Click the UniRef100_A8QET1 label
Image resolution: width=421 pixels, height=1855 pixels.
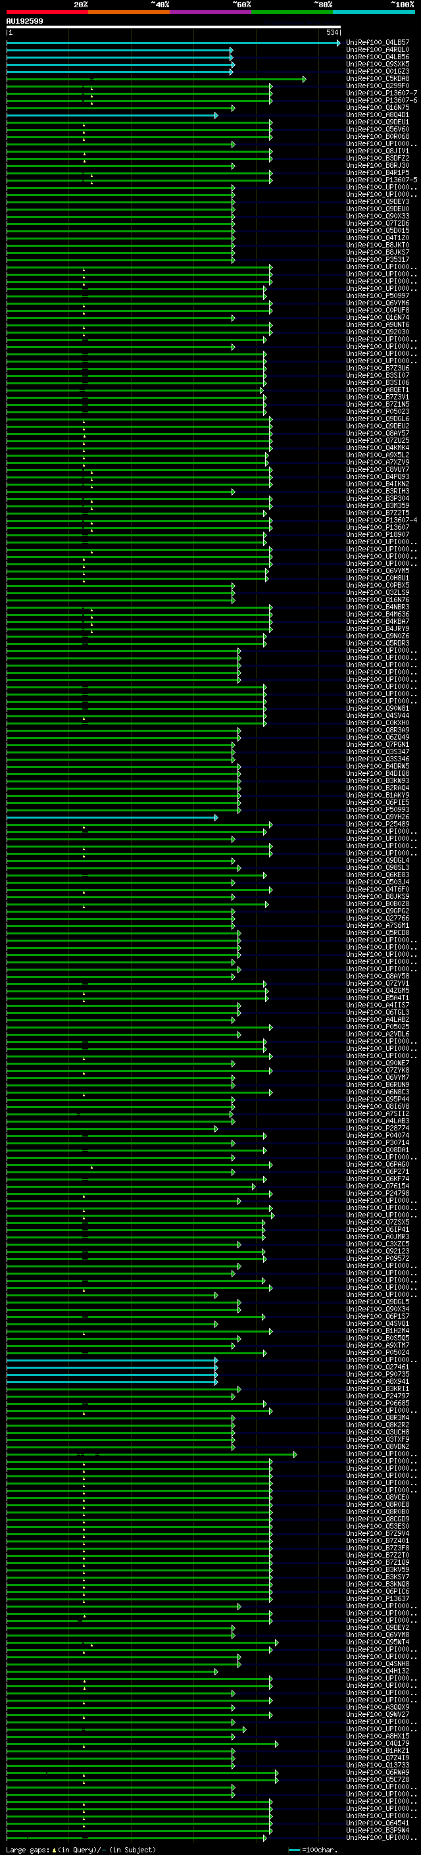(378, 390)
